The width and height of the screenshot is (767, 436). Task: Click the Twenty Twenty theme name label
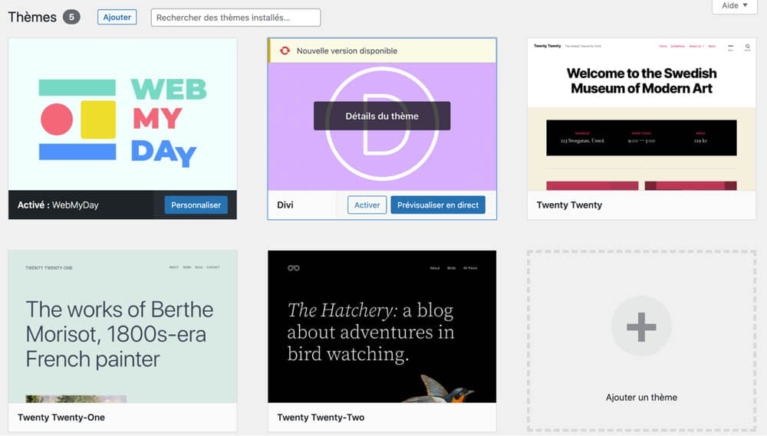569,205
